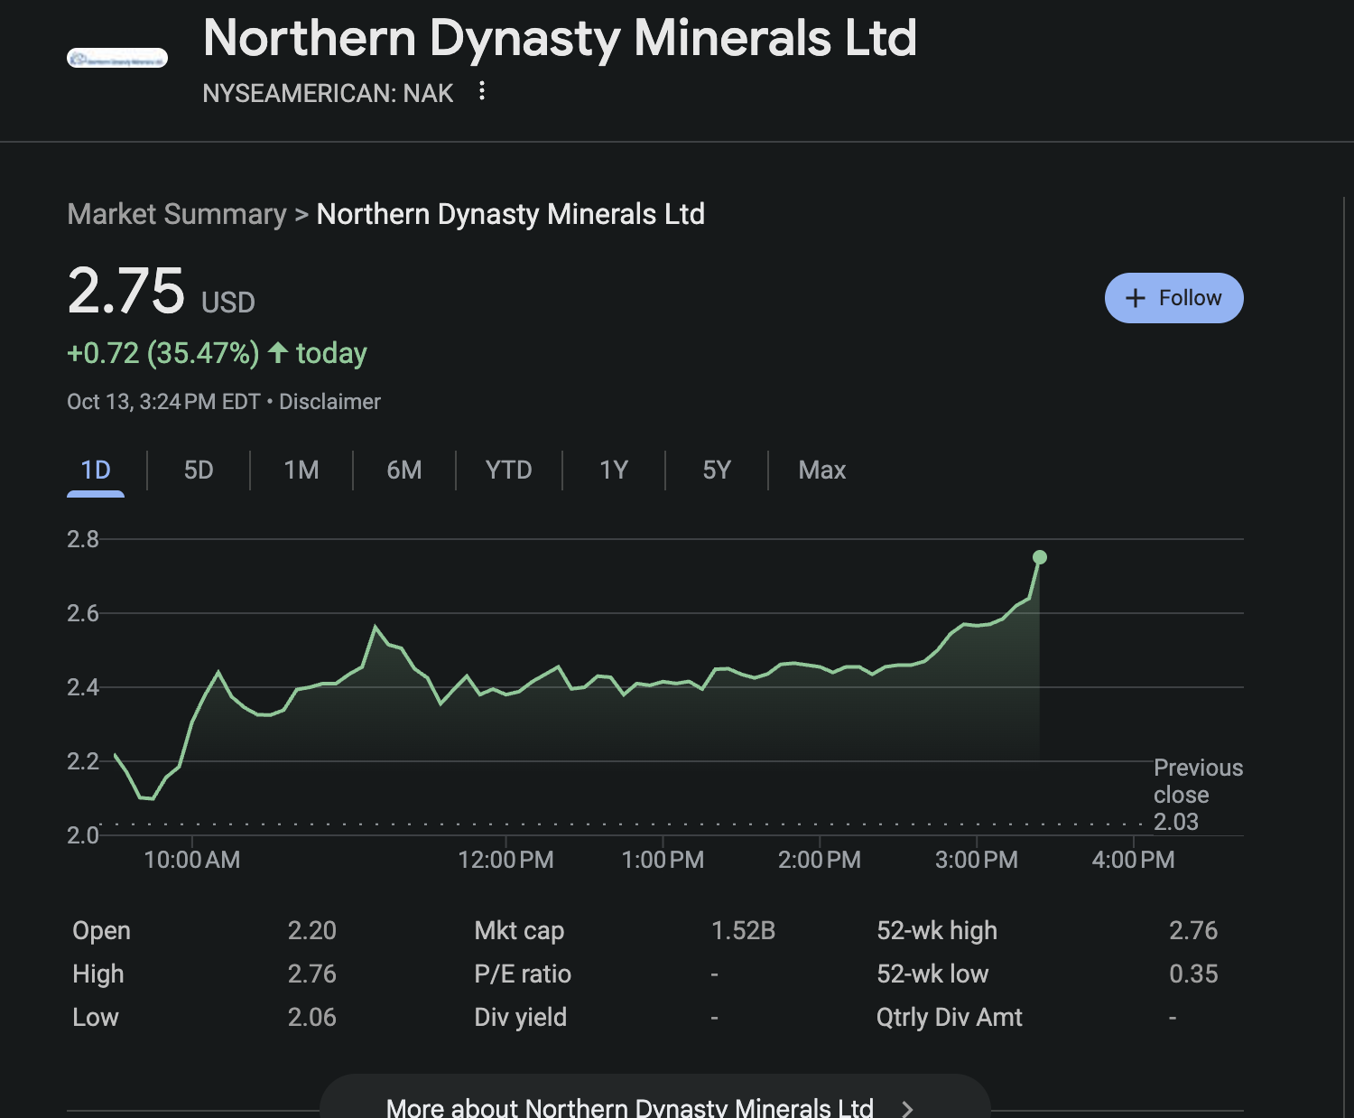Click the 2.75 current price value
Viewport: 1354px width, 1118px height.
pyautogui.click(x=126, y=291)
